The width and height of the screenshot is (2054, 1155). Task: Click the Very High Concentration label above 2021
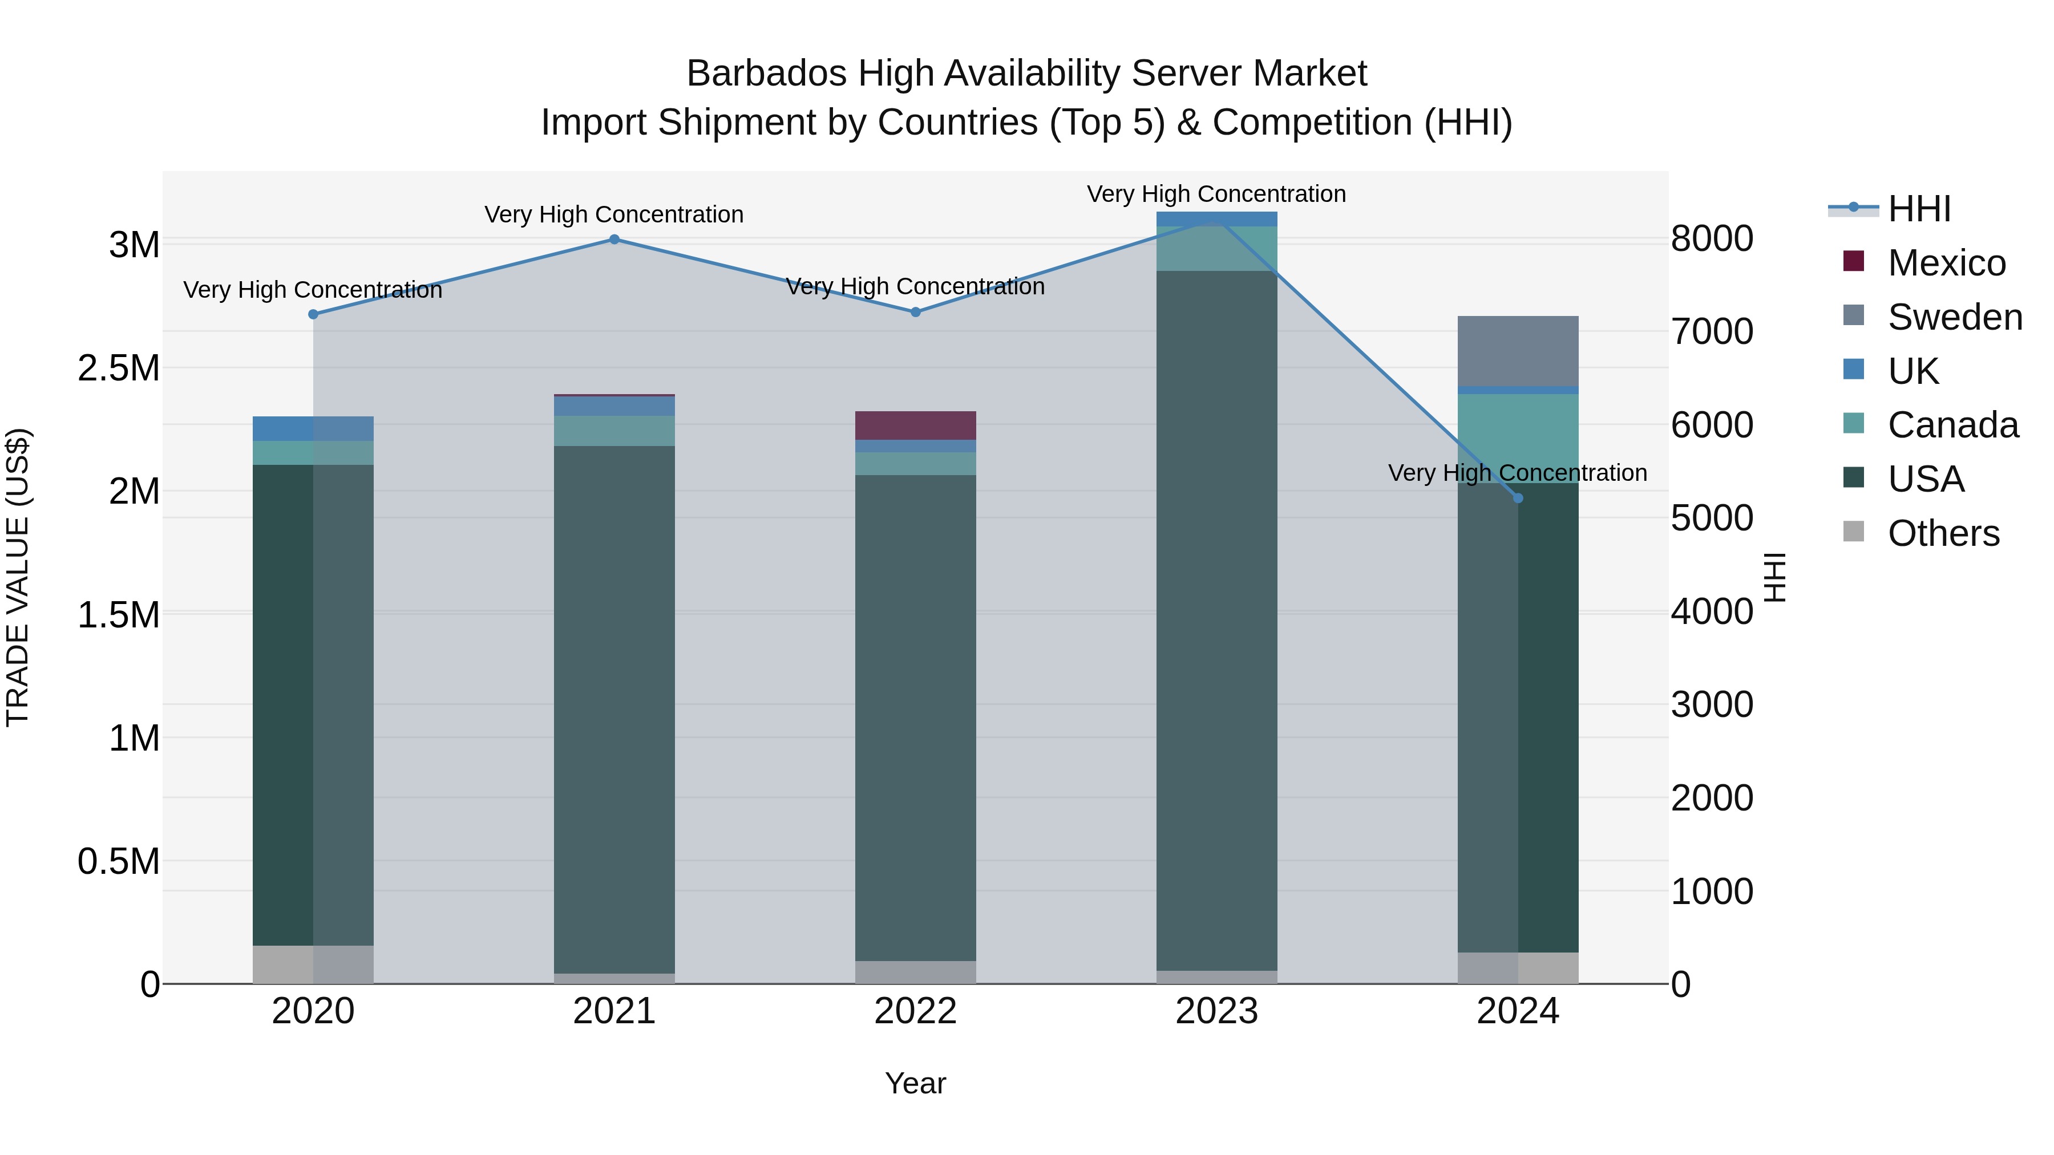coord(614,214)
